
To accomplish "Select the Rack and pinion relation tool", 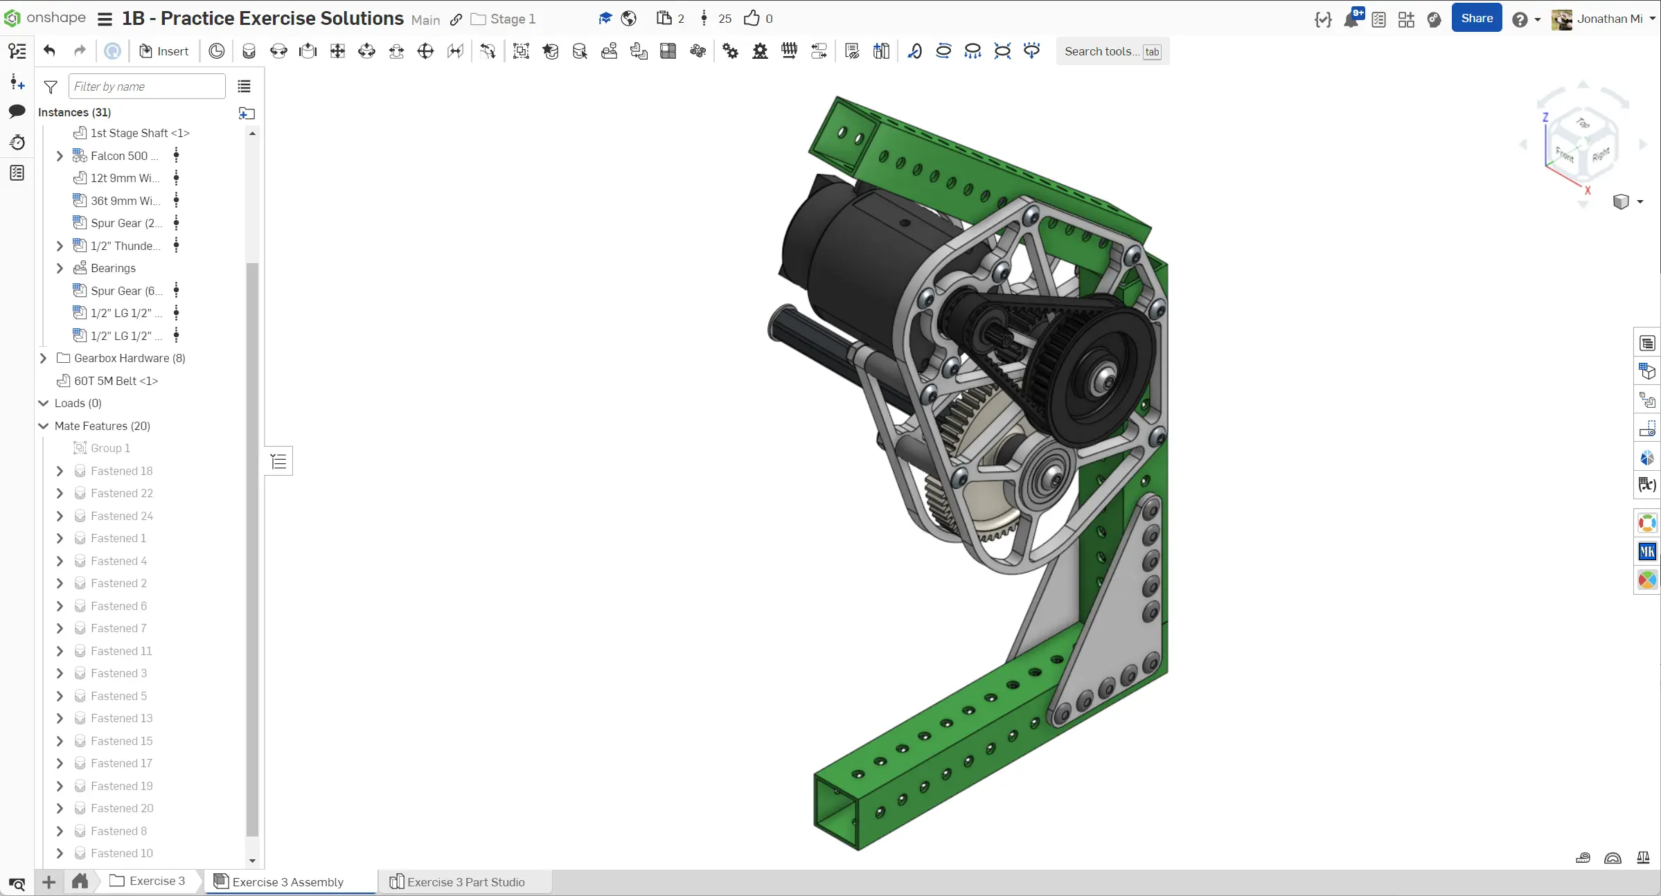I will pos(760,51).
